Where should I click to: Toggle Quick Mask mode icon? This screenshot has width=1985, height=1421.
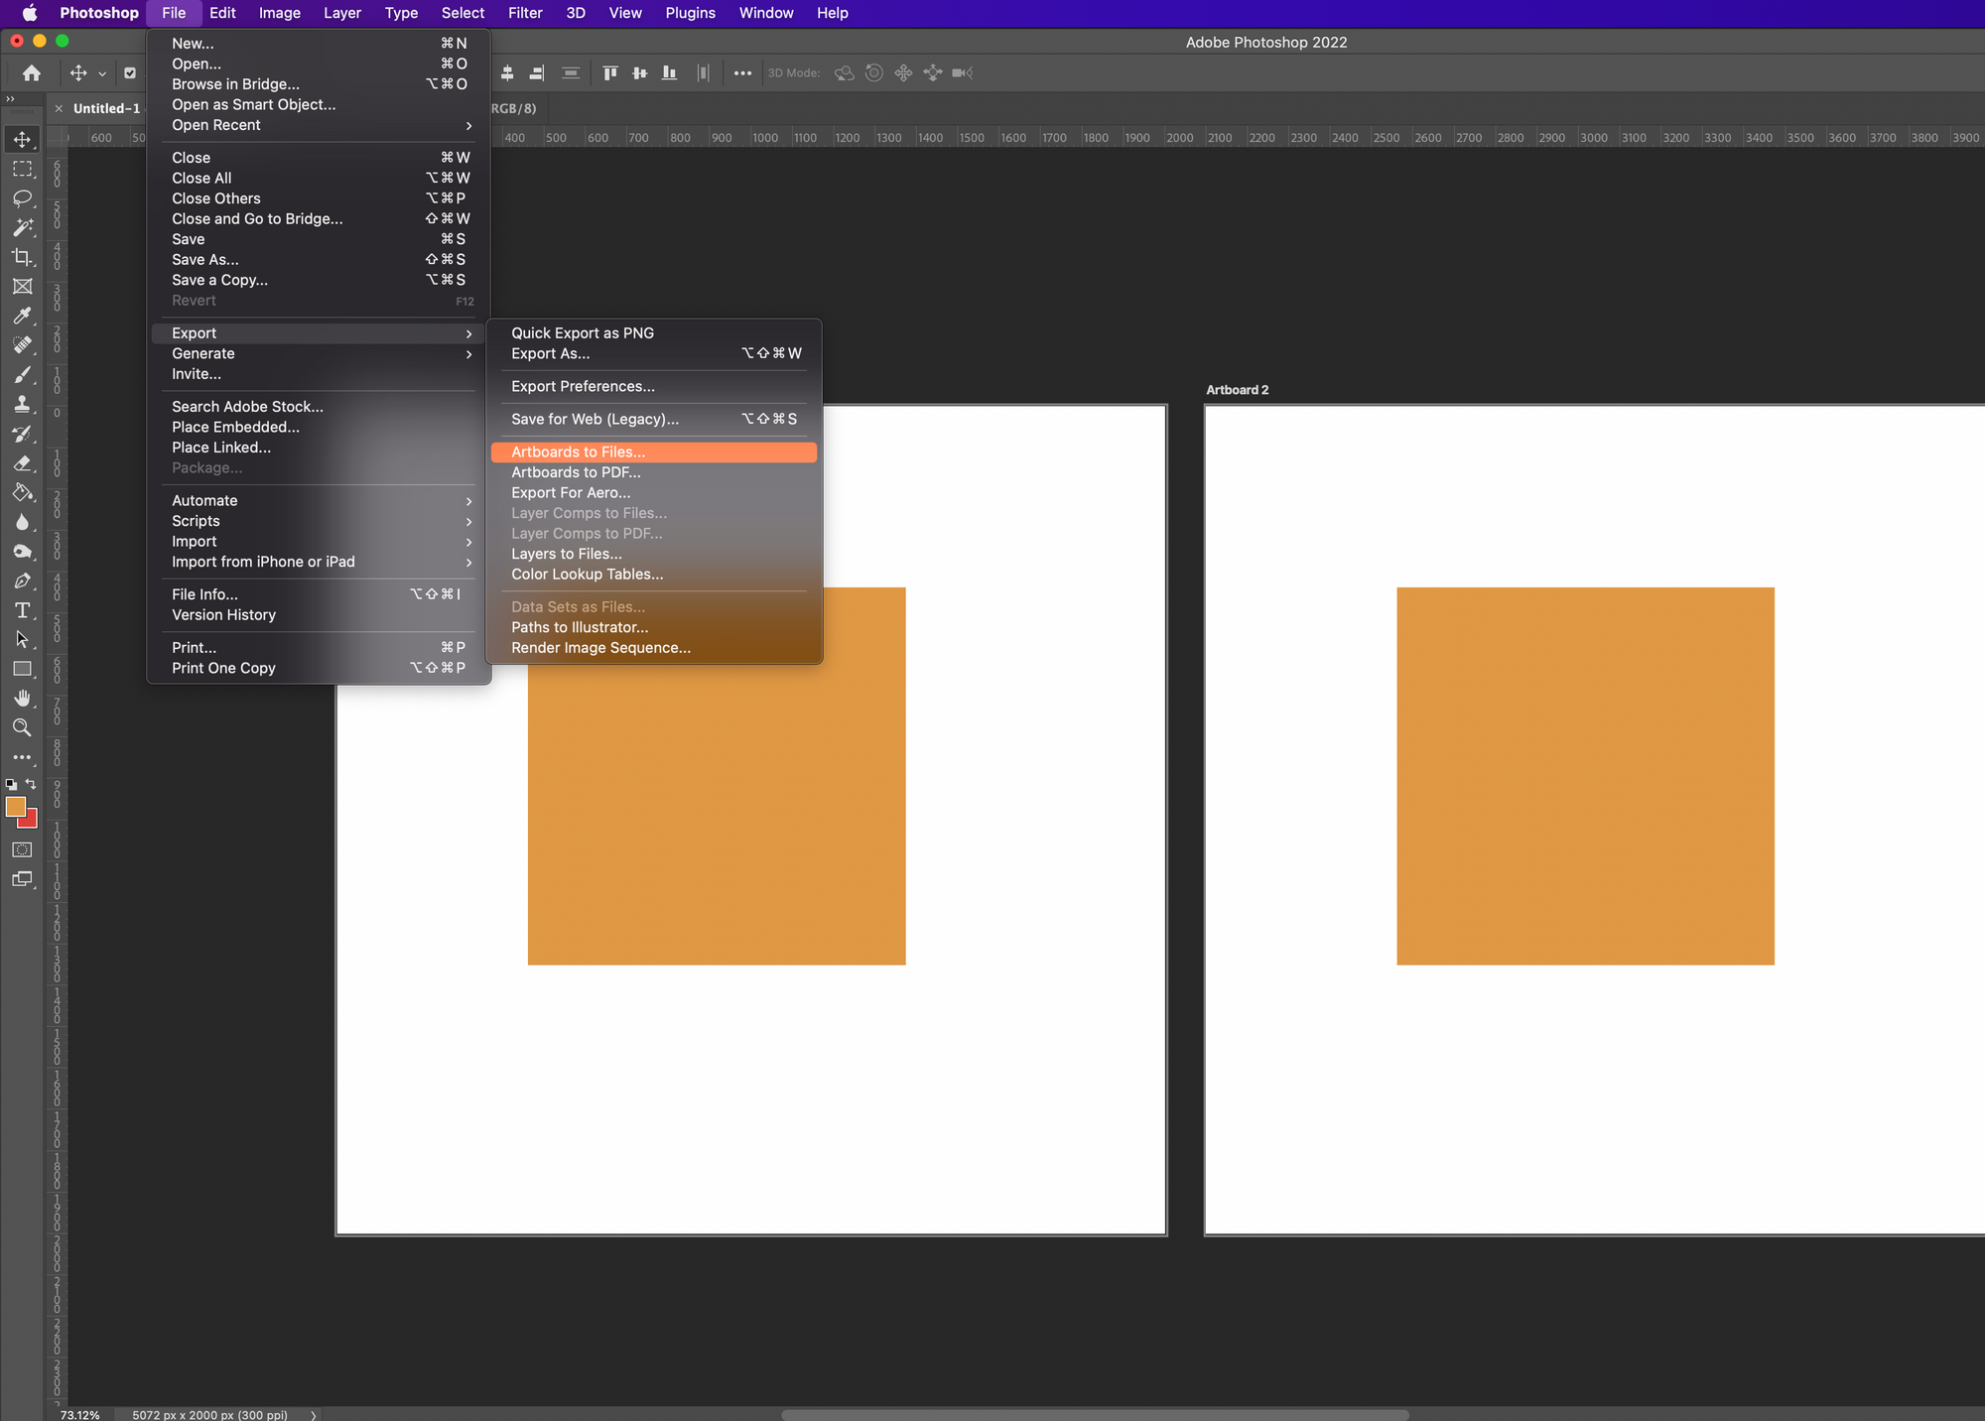[x=22, y=850]
